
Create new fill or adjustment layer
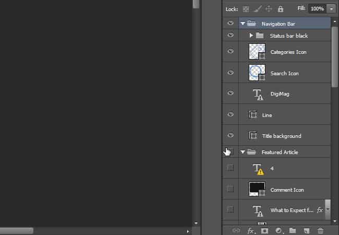pos(279,231)
